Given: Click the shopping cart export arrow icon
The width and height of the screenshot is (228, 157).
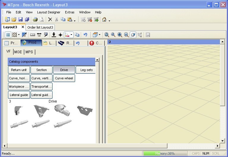Looking at the screenshot, I should pos(96,19).
